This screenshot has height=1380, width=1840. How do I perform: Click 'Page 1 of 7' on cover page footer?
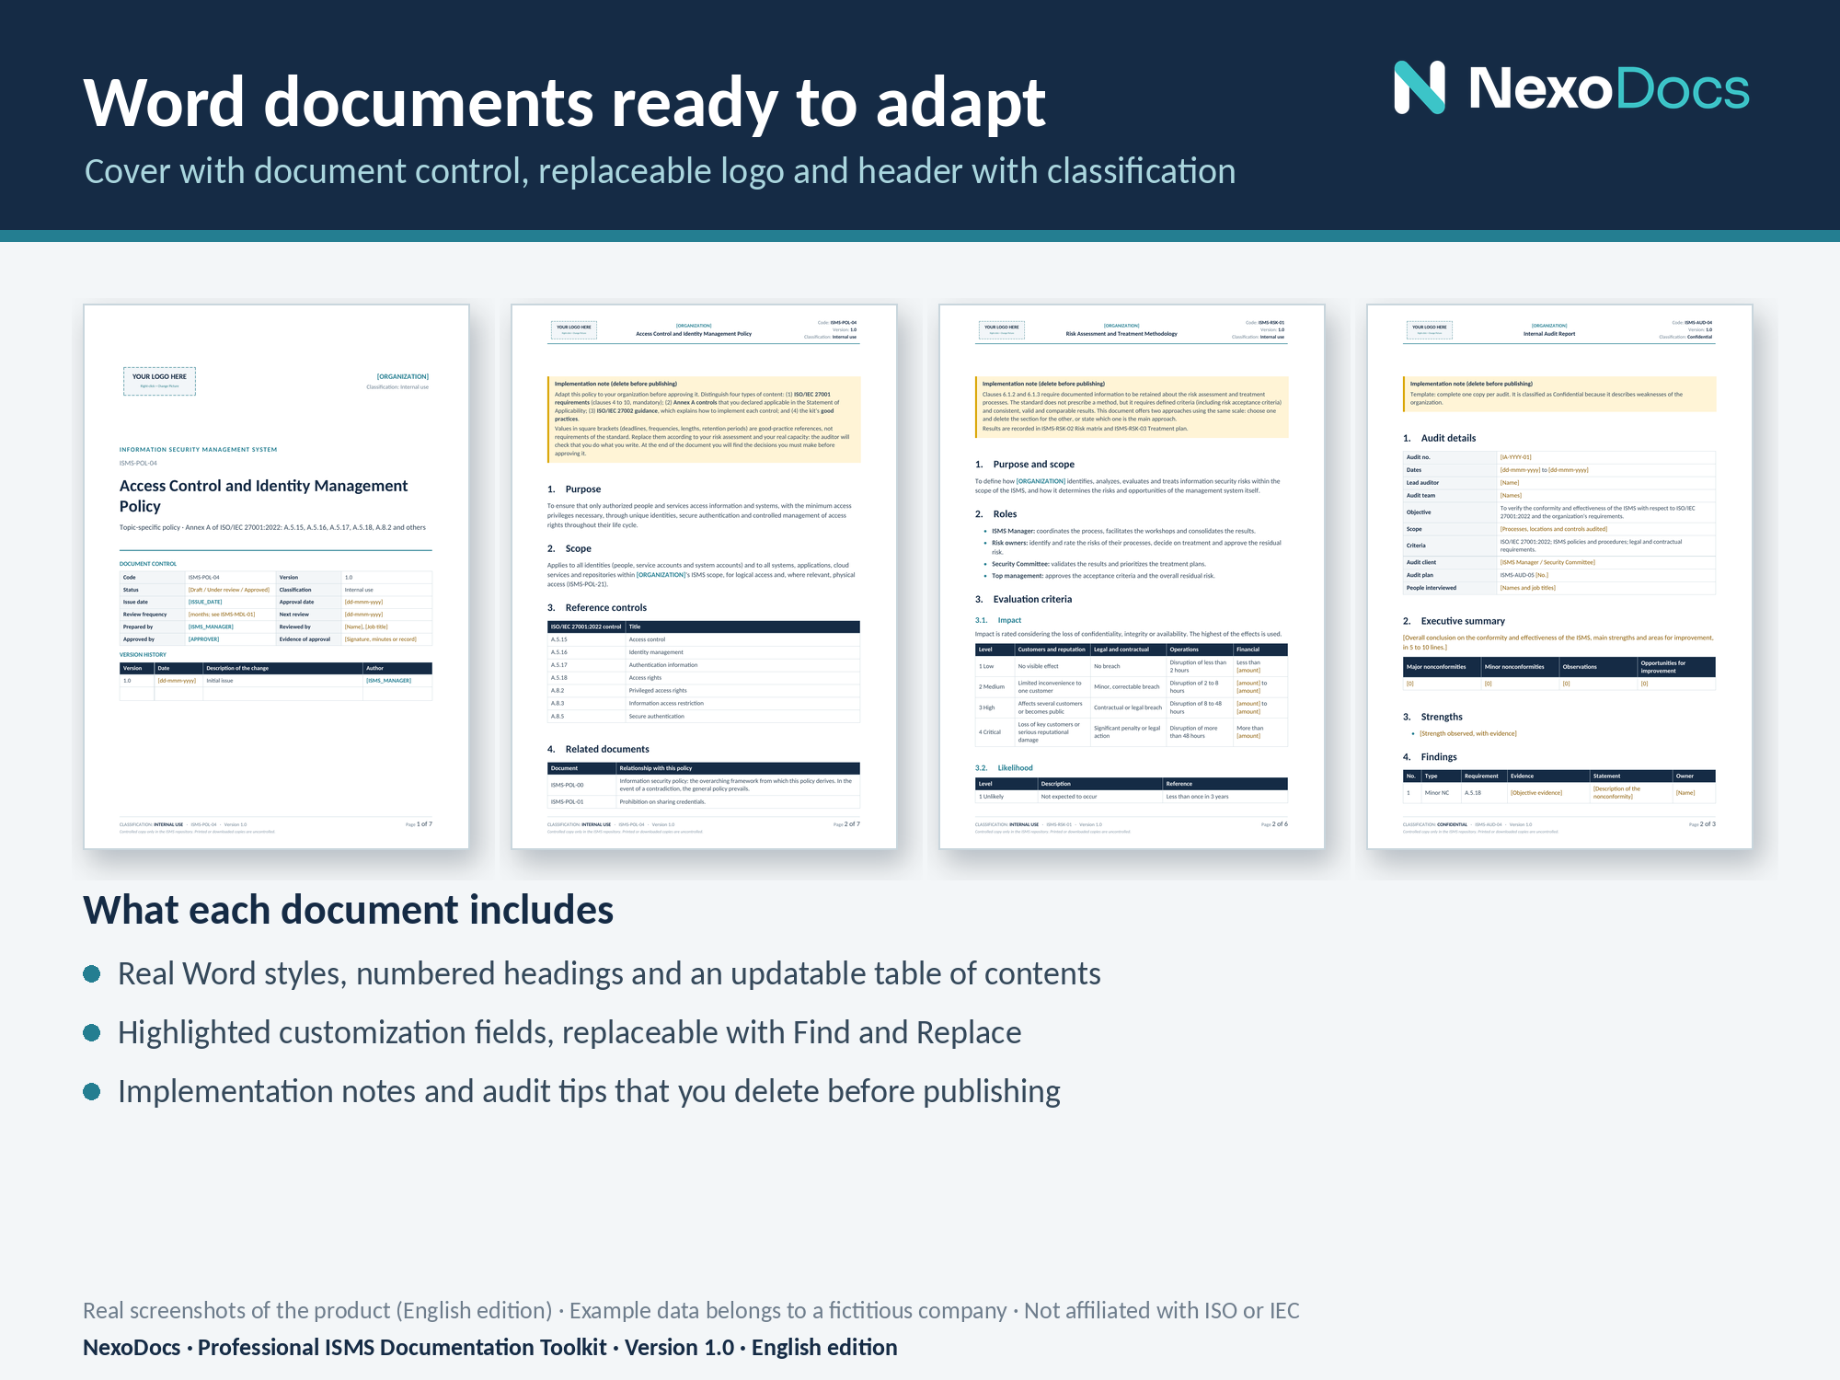(x=419, y=824)
